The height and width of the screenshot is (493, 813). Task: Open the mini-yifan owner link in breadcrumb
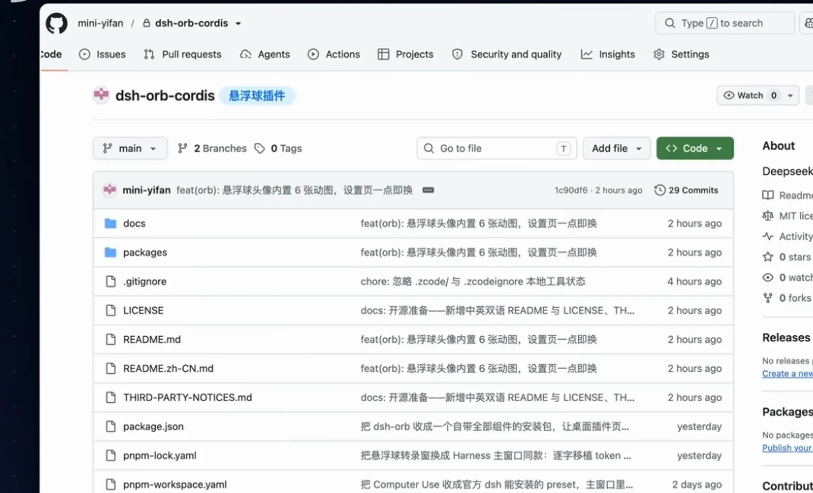coord(100,23)
